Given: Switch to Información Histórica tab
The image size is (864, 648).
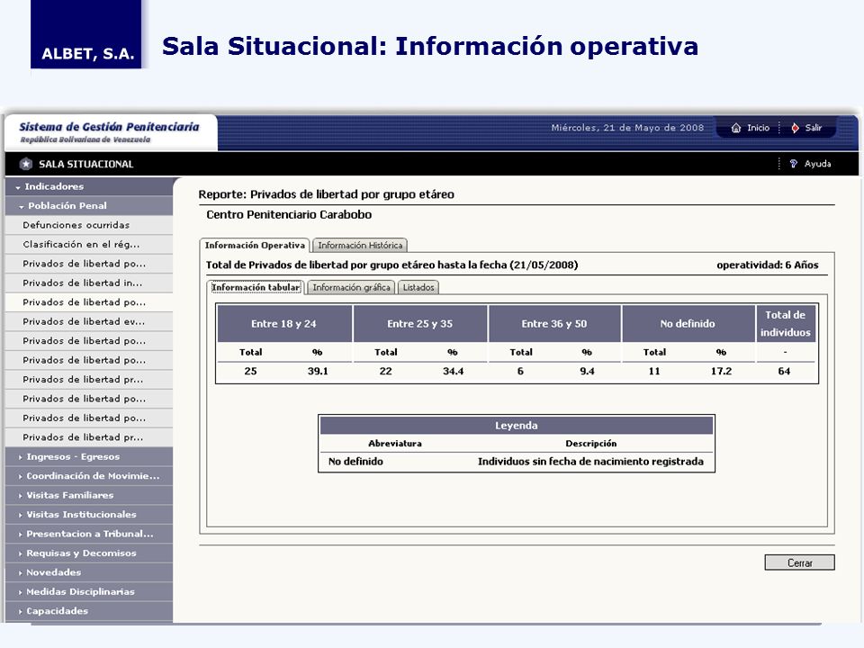Looking at the screenshot, I should [x=360, y=245].
